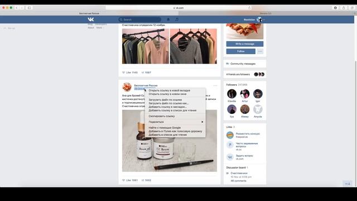
Task: Click the user avatar in VK header
Action: [259, 20]
